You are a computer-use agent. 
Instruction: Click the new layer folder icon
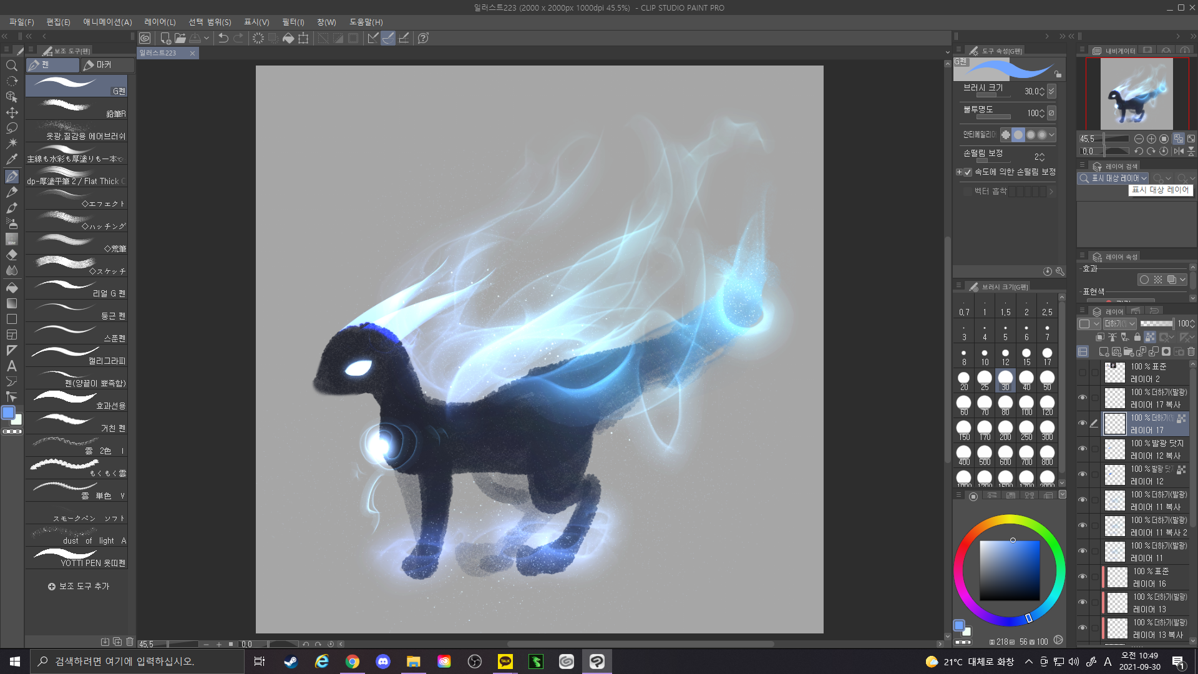pyautogui.click(x=1128, y=352)
